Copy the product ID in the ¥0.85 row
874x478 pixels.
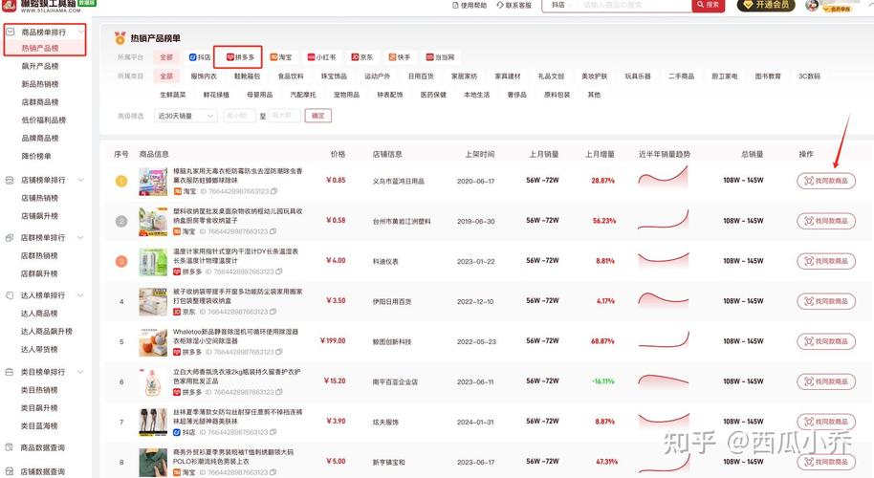click(273, 191)
